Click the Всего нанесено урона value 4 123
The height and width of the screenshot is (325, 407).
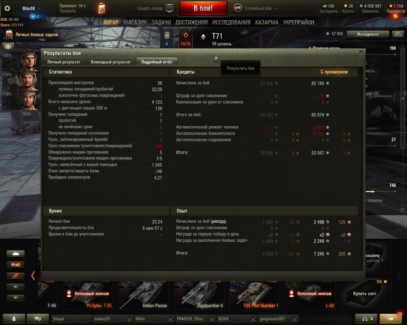coord(157,102)
